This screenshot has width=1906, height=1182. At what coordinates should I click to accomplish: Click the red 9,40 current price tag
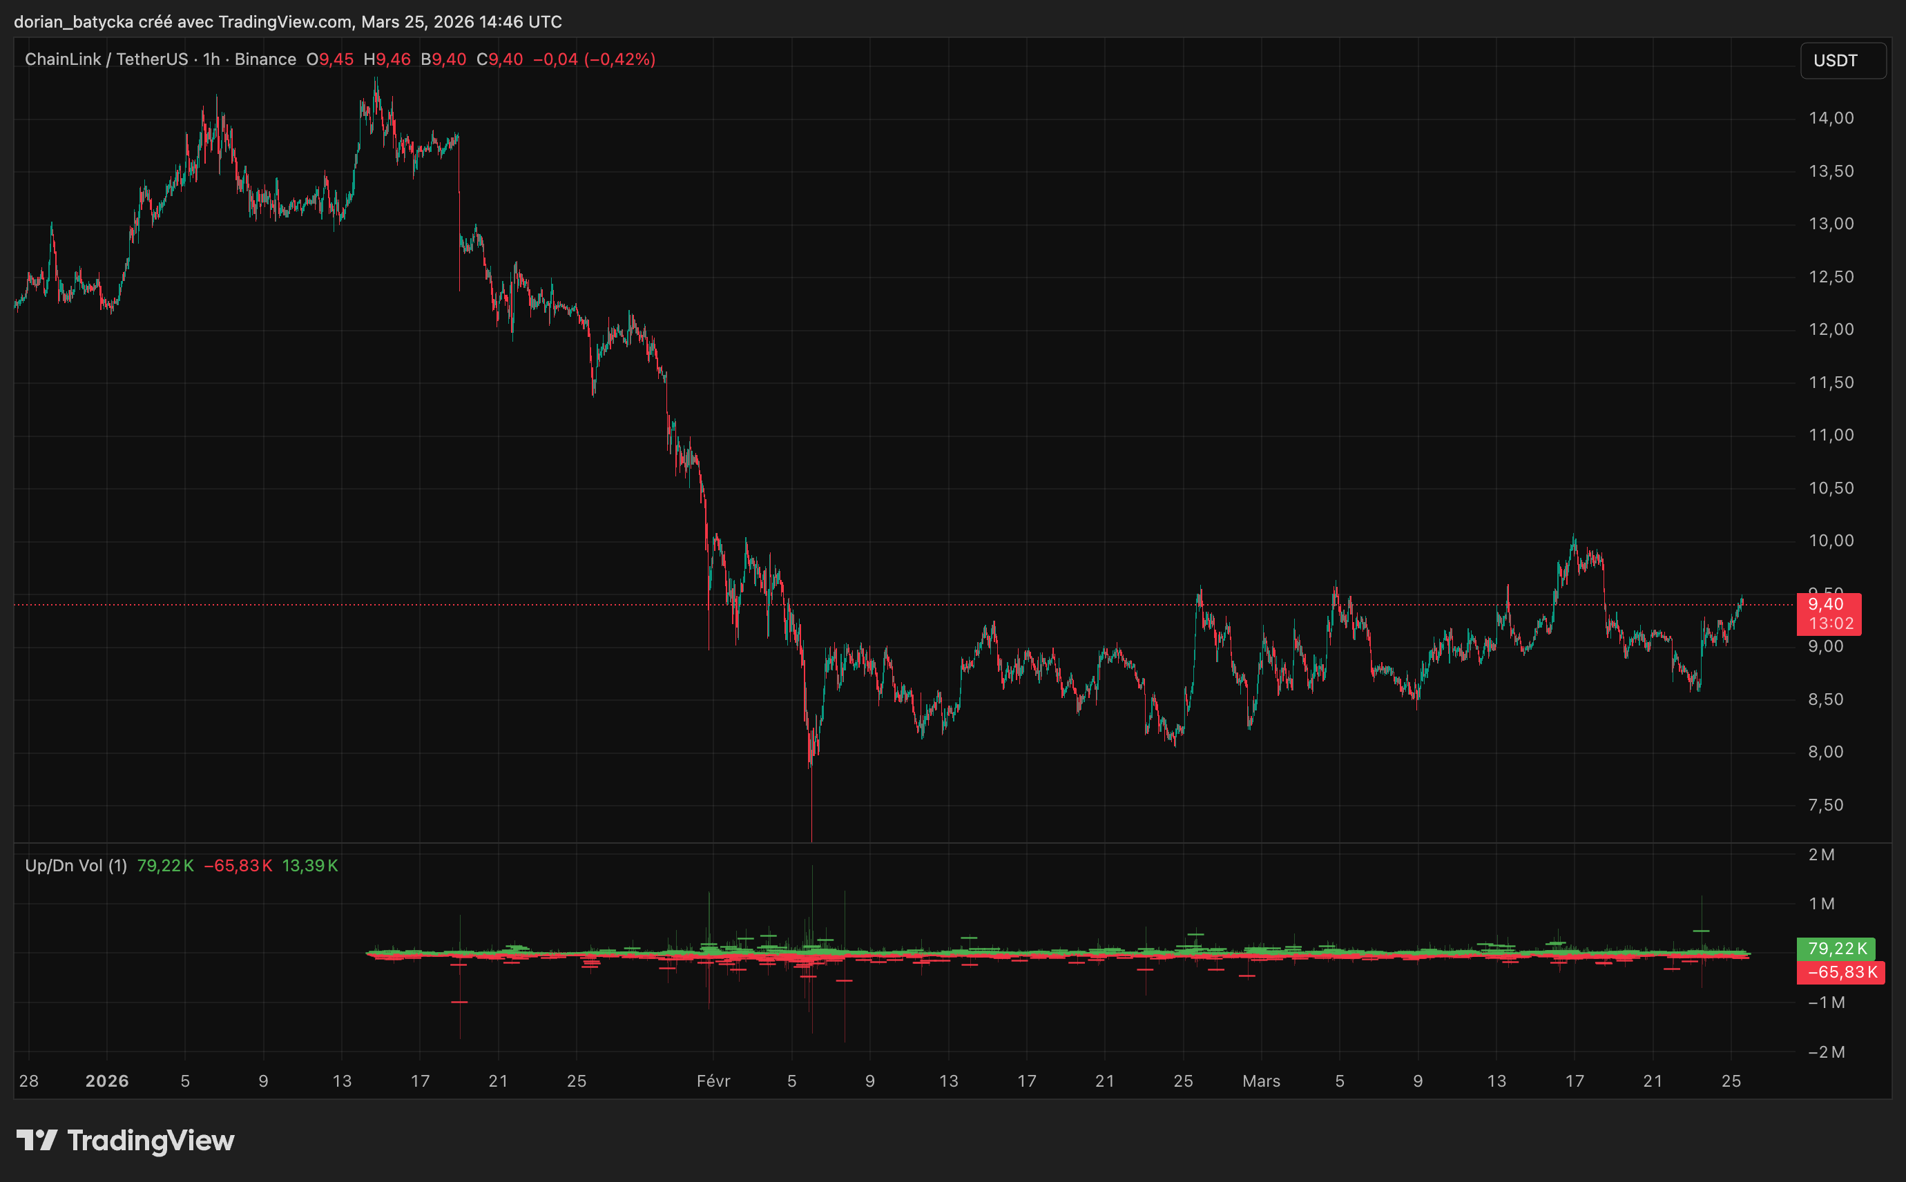[x=1827, y=604]
